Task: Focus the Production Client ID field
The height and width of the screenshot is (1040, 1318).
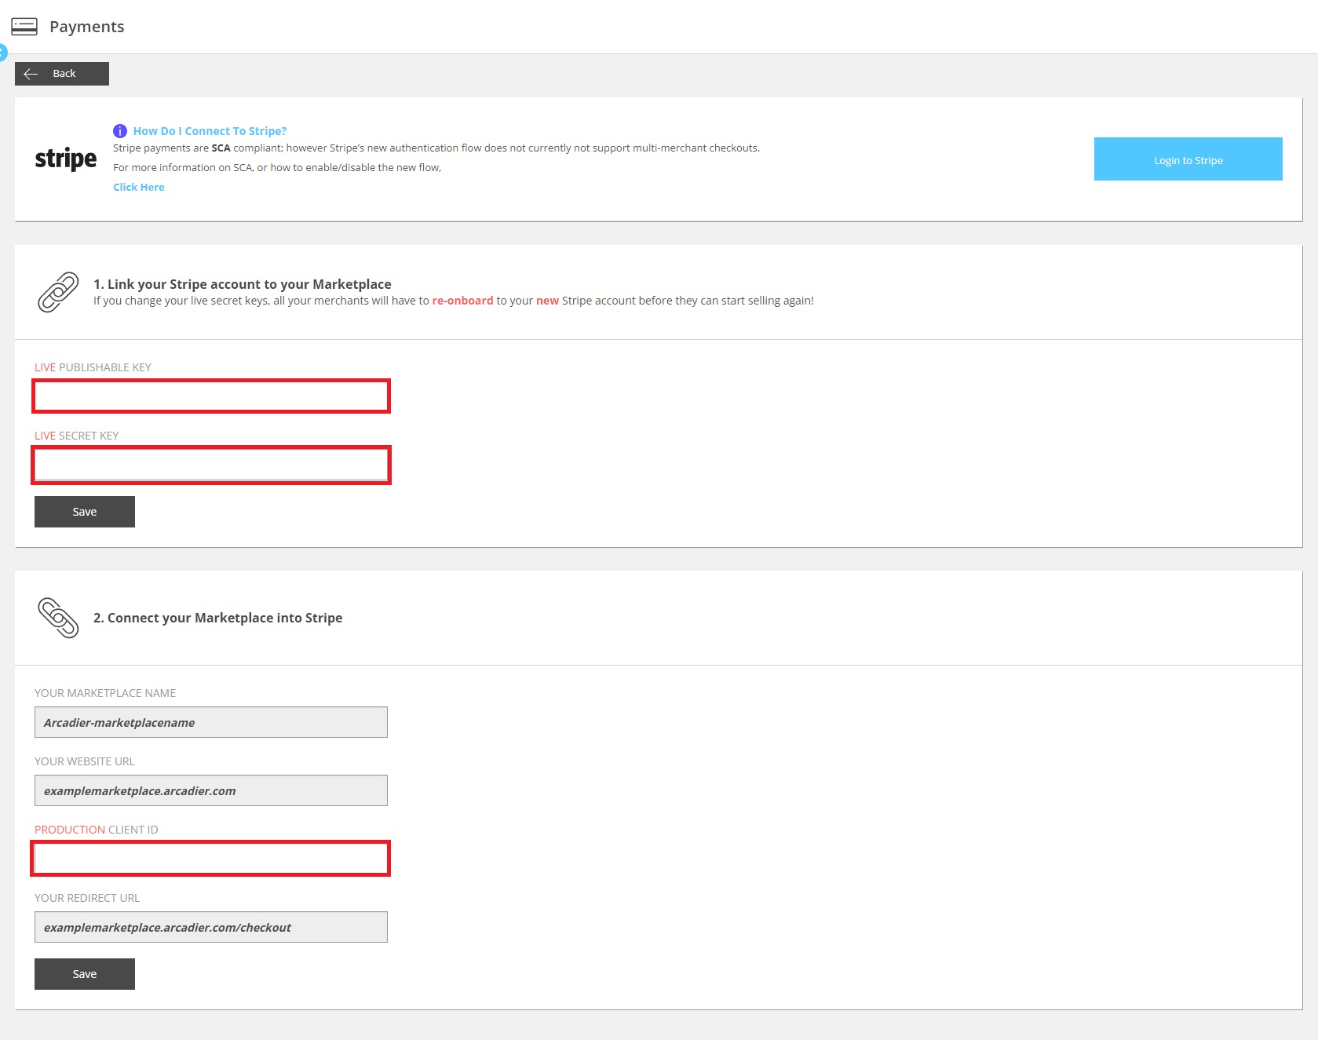Action: coord(211,859)
